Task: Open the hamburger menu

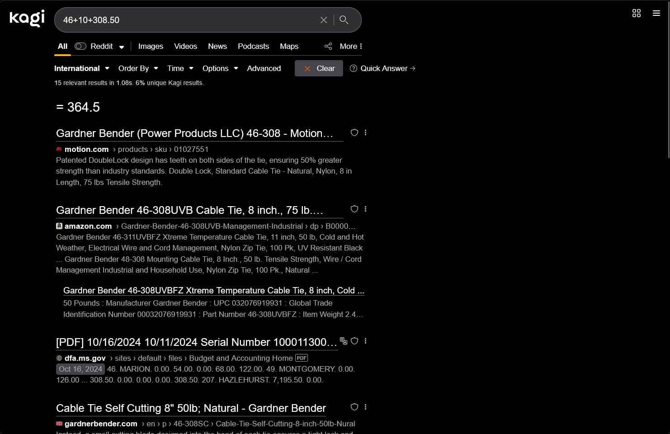Action: [x=656, y=13]
